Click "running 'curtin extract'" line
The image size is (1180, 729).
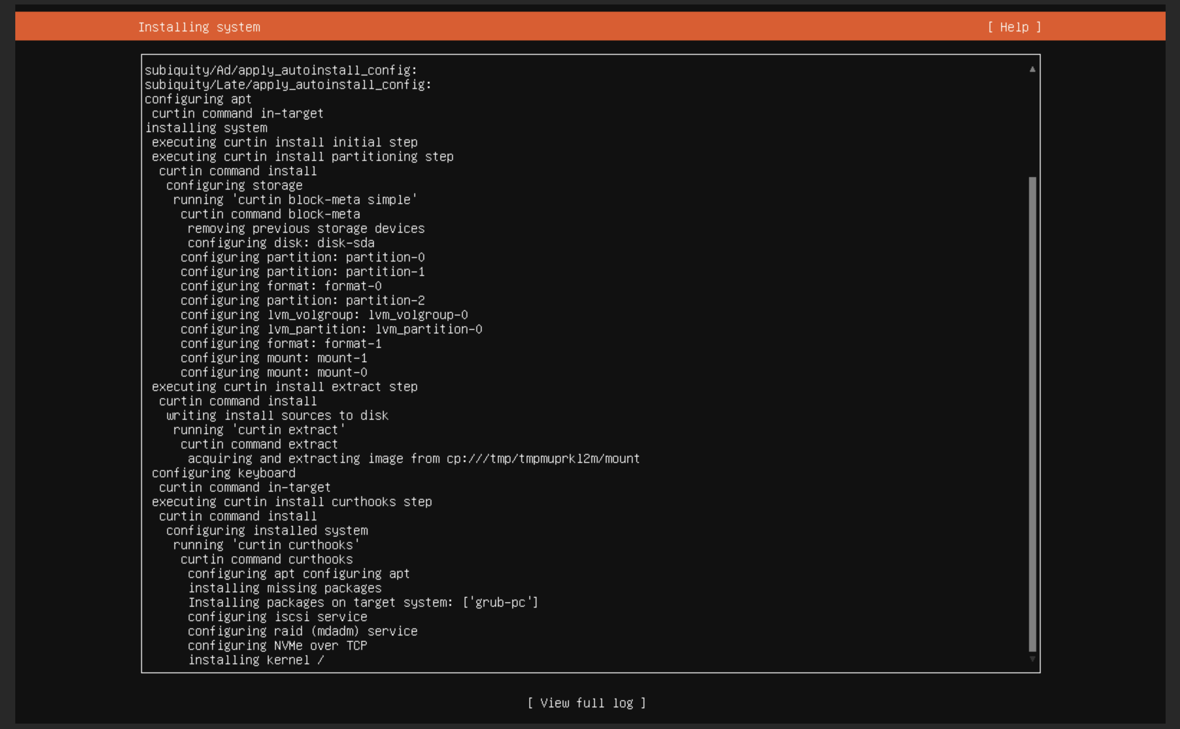(259, 430)
